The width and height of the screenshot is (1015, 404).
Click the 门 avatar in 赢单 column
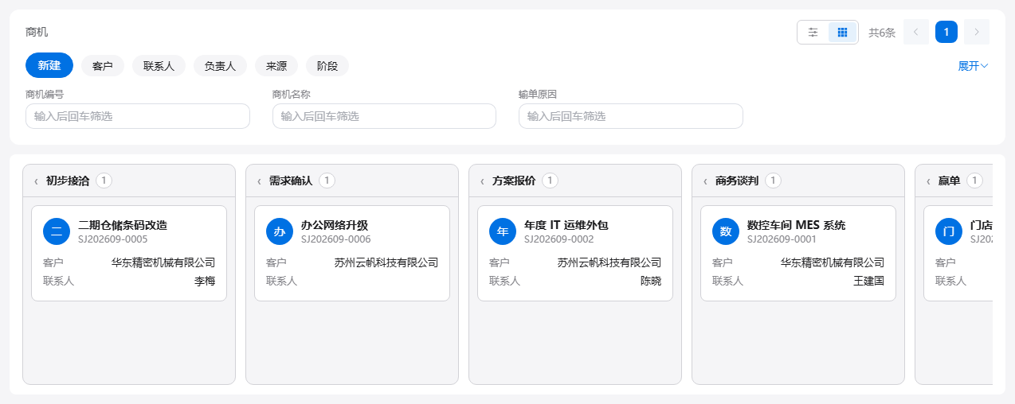tap(949, 231)
